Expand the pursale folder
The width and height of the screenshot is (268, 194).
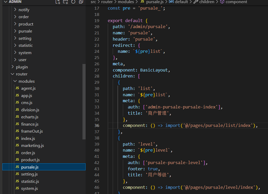15,31
